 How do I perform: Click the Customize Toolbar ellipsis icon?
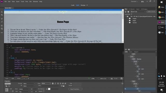click(2, 33)
